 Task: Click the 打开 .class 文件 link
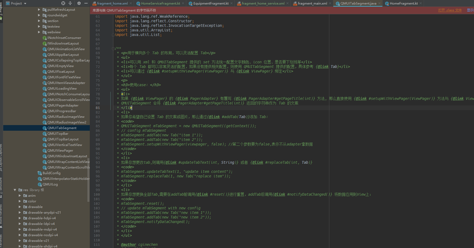[x=450, y=10]
